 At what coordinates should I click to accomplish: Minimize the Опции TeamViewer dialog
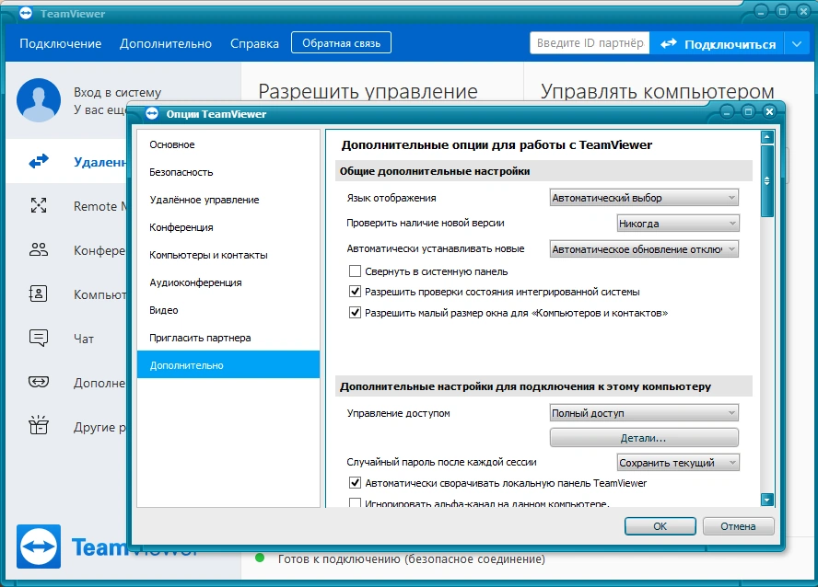727,111
